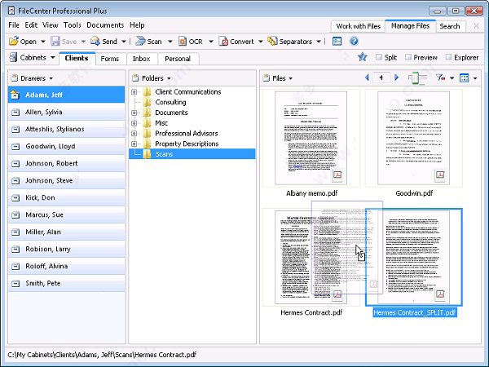Toggle the Preview checkbox
Image resolution: width=489 pixels, height=367 pixels.
(407, 58)
